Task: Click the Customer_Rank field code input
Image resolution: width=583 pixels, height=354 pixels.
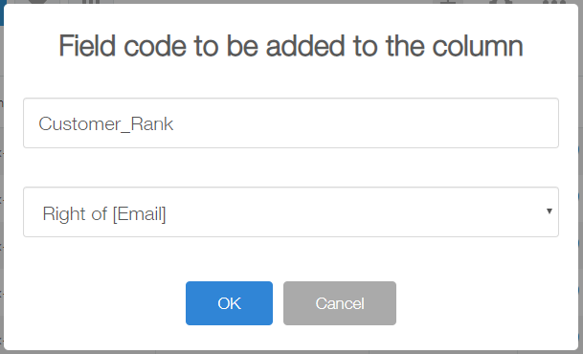Action: click(291, 123)
